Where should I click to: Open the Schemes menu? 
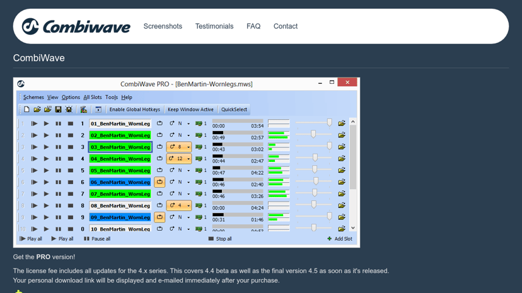tap(33, 98)
